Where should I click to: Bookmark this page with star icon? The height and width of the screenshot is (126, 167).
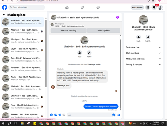point(153,1)
